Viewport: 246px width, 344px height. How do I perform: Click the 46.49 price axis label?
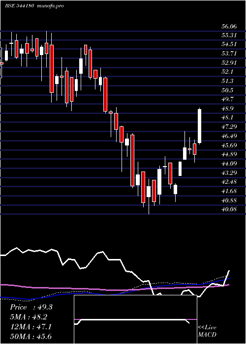point(229,136)
